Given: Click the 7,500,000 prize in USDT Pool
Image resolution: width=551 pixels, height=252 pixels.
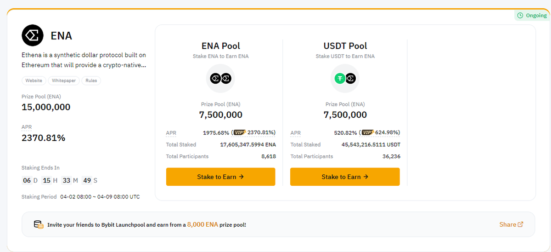Looking at the screenshot, I should [345, 115].
